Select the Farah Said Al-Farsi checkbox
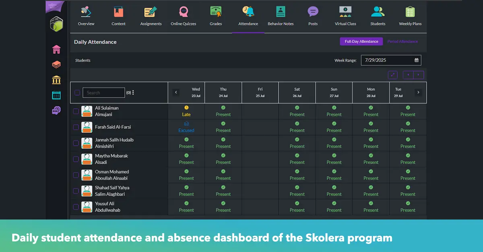This screenshot has height=252, width=483. (76, 127)
